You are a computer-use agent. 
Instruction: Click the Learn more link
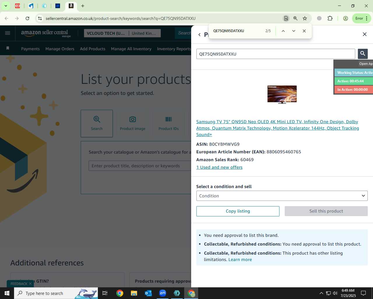click(240, 260)
